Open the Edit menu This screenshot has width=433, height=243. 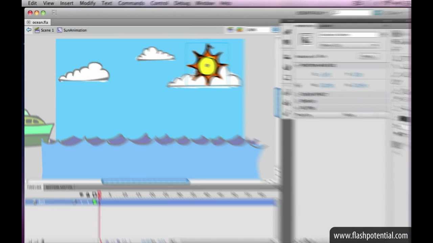32,3
